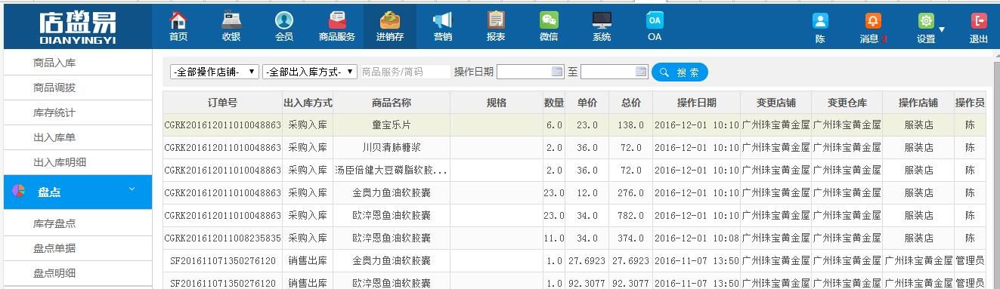Click the 出入库方式 column header

pyautogui.click(x=308, y=103)
